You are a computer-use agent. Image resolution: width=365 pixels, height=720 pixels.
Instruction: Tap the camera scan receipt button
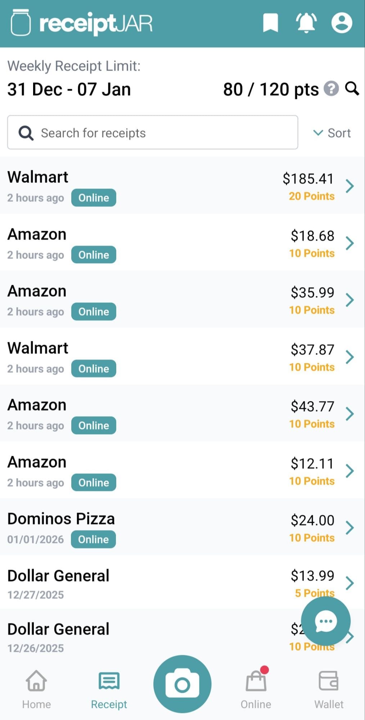coord(182,684)
